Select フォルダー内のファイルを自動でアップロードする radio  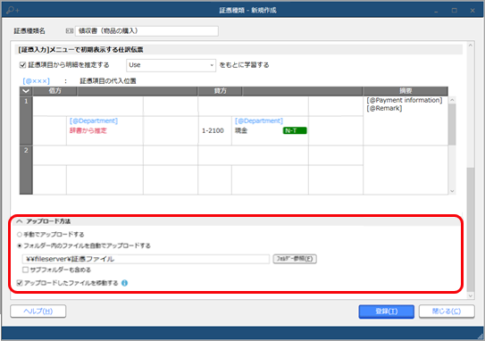(x=20, y=245)
